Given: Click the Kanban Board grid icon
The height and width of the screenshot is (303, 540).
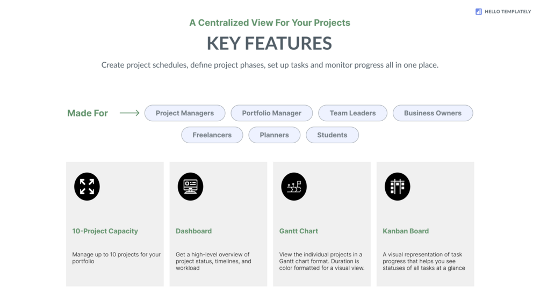Looking at the screenshot, I should coord(398,187).
